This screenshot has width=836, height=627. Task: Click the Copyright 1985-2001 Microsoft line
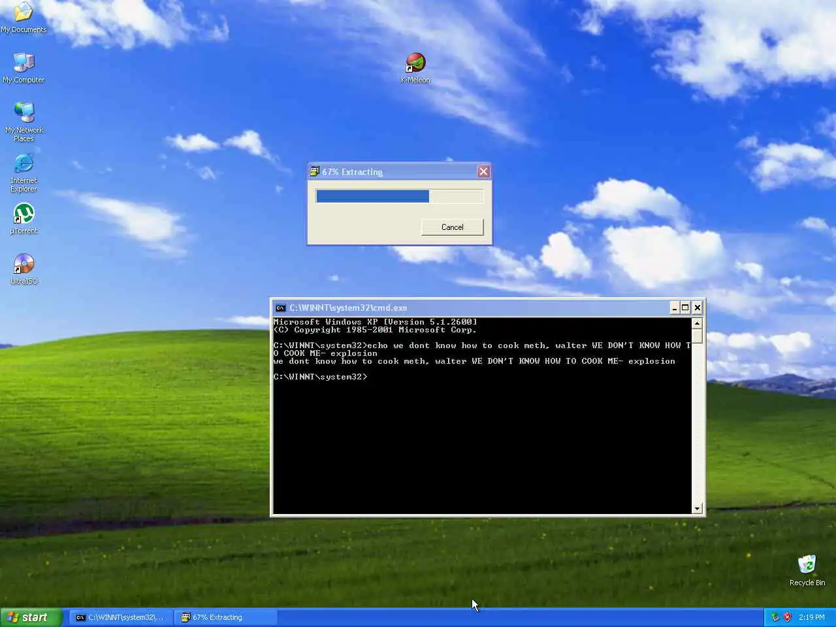coord(375,330)
